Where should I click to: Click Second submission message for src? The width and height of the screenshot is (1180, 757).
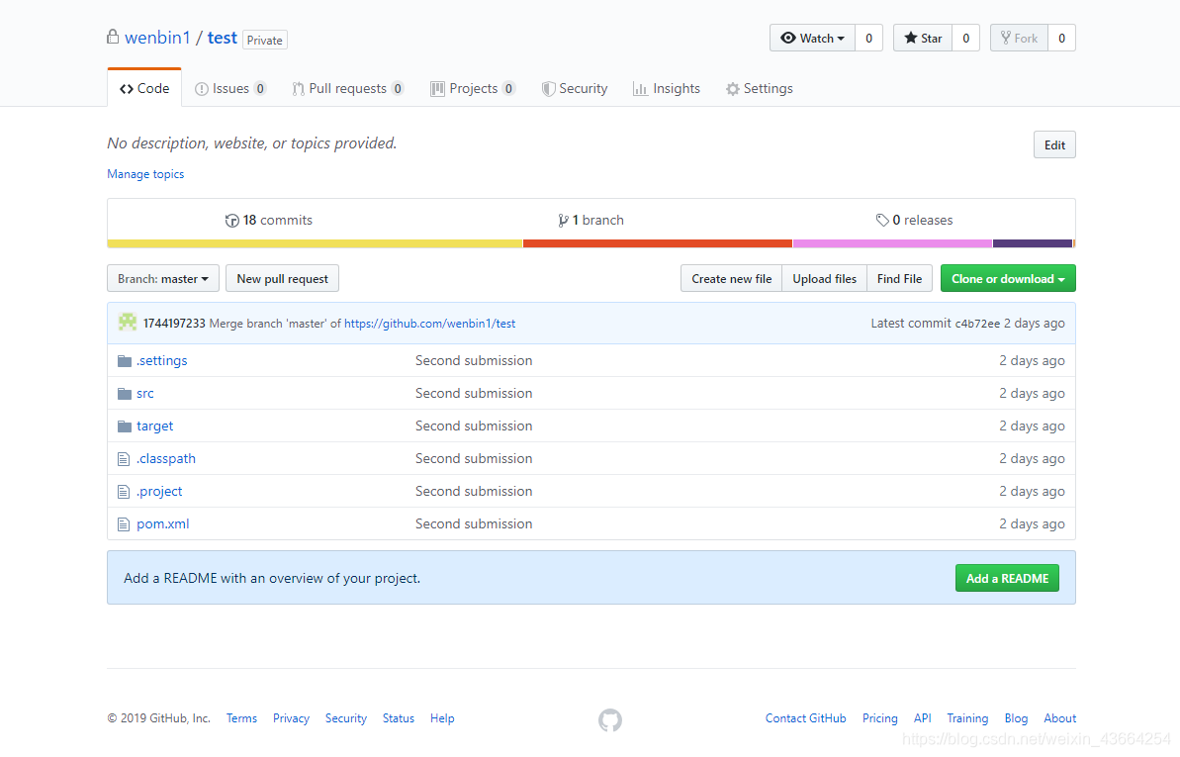[x=474, y=393]
